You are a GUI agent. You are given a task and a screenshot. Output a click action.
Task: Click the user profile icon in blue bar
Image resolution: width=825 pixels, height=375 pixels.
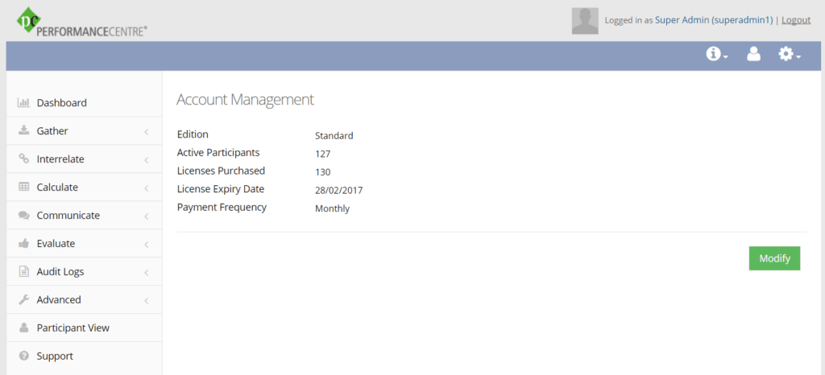pyautogui.click(x=754, y=54)
